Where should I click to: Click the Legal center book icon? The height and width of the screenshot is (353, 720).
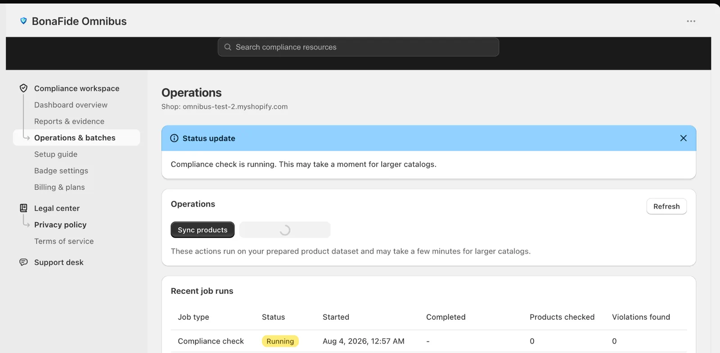click(23, 208)
